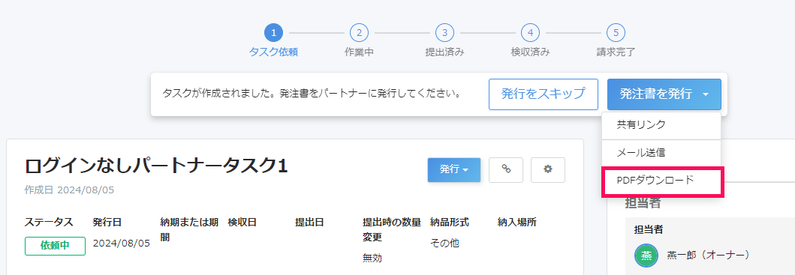The height and width of the screenshot is (275, 795).
Task: Click the タスクが作成されました notification message
Action: (x=312, y=94)
